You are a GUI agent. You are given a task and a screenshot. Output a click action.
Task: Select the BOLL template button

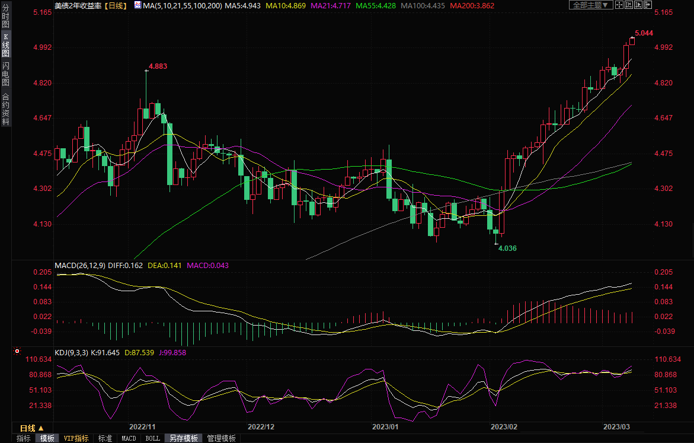[x=152, y=438]
